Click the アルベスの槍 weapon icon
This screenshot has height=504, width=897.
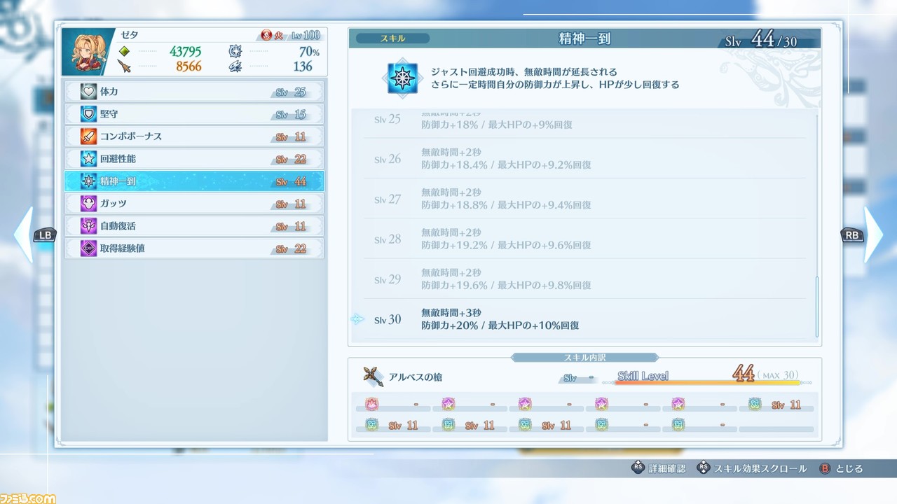tap(373, 377)
